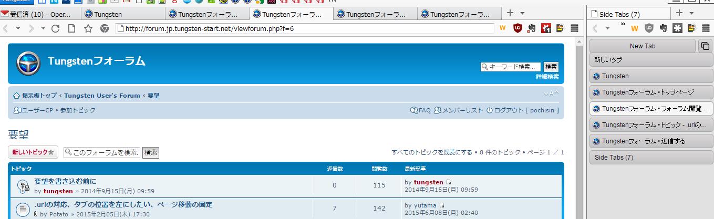Reload the current forum page

55,28
